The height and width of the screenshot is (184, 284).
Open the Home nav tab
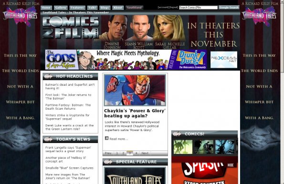point(46,8)
